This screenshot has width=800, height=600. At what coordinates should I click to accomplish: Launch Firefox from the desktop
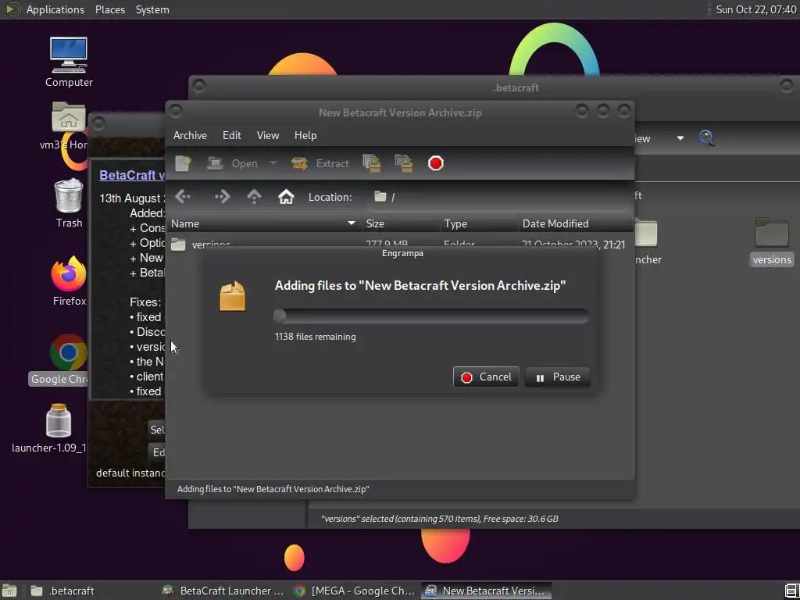pos(69,281)
